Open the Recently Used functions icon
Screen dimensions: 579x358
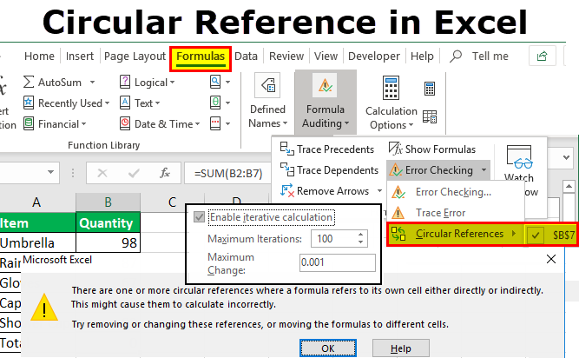pyautogui.click(x=29, y=103)
